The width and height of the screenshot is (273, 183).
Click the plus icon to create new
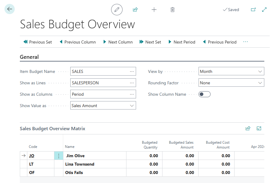[154, 10]
